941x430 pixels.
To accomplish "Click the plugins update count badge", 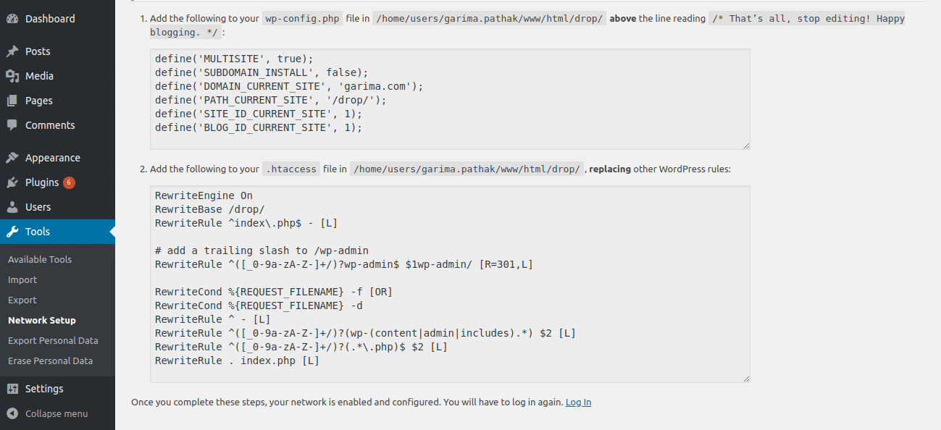I will click(x=69, y=182).
